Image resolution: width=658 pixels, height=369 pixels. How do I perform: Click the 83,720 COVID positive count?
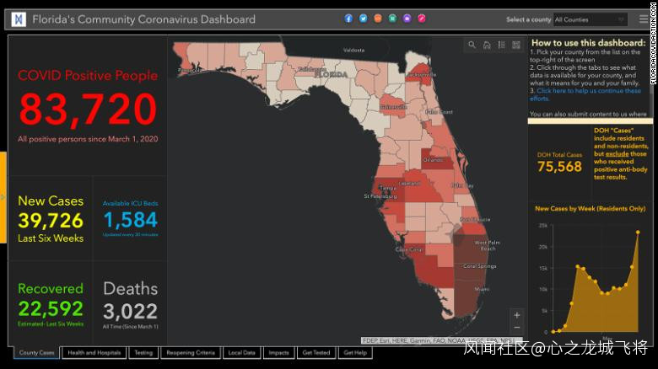pos(88,109)
